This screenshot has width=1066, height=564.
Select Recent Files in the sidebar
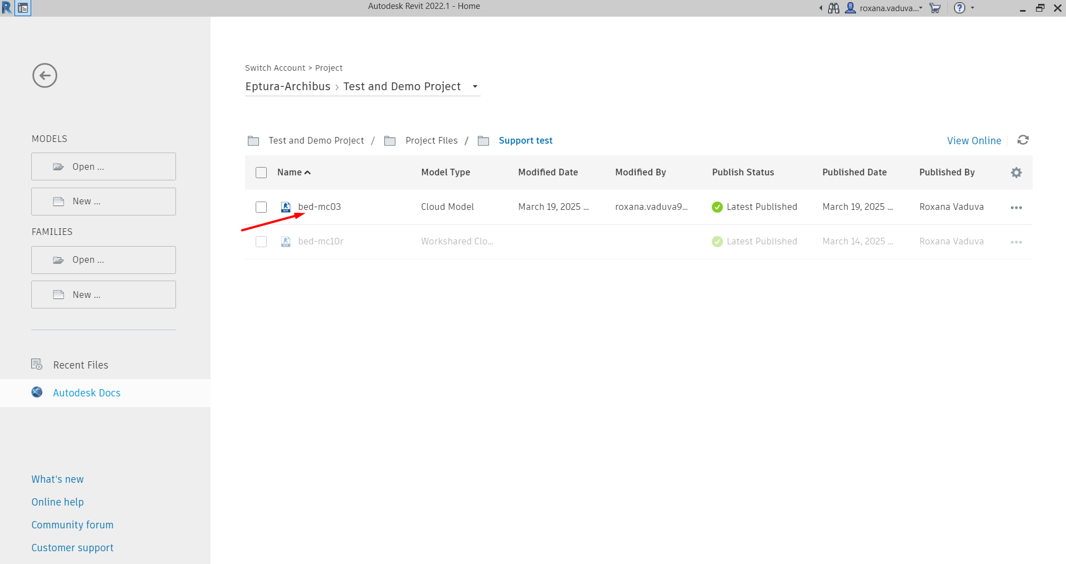pyautogui.click(x=80, y=365)
